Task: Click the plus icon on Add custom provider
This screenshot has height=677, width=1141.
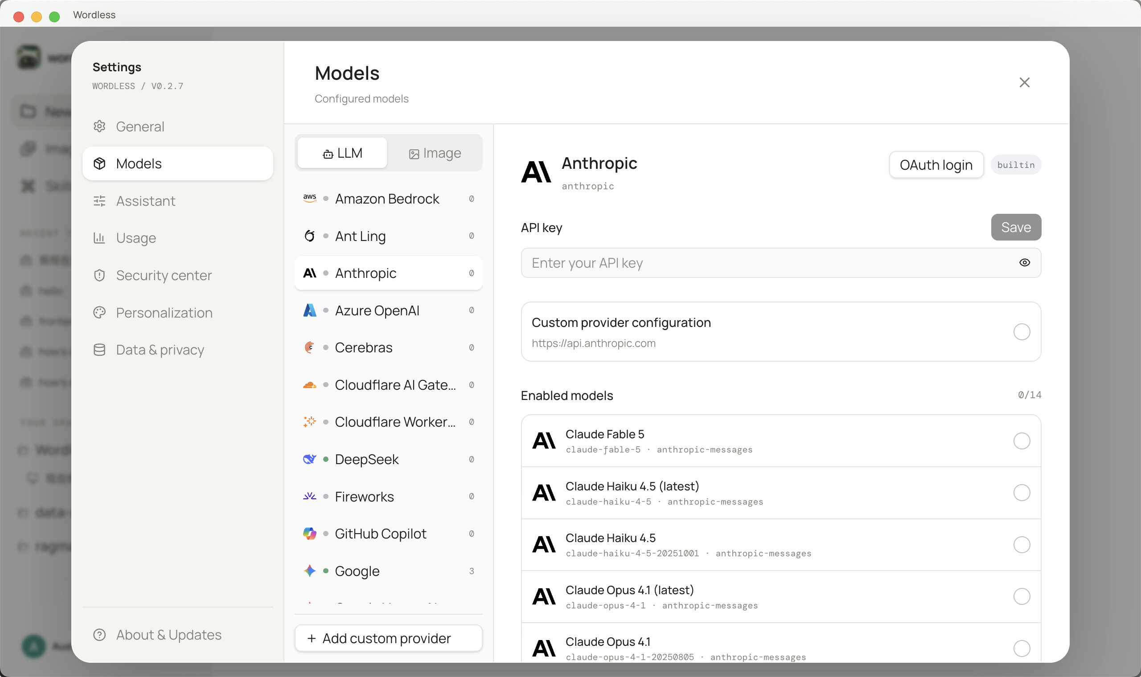Action: coord(312,638)
